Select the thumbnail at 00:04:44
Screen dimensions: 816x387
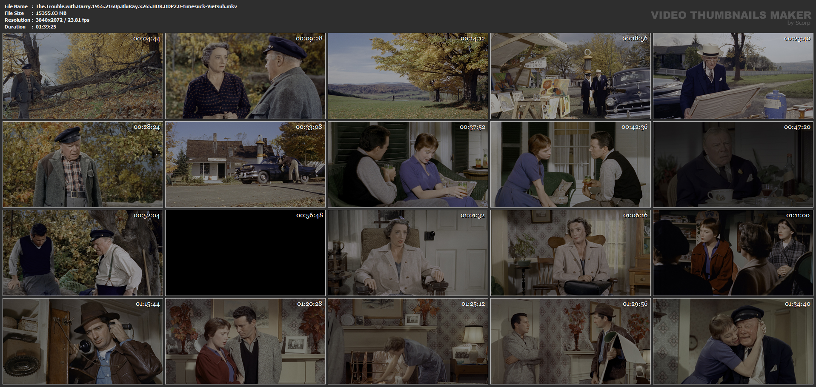(x=83, y=76)
